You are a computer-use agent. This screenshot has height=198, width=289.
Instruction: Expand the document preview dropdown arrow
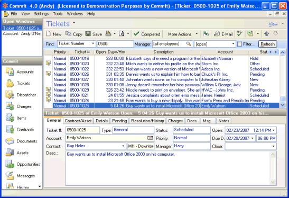point(128,34)
